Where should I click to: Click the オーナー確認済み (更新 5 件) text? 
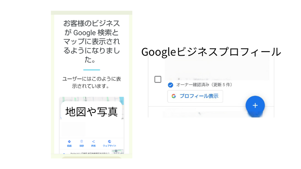pyautogui.click(x=204, y=85)
